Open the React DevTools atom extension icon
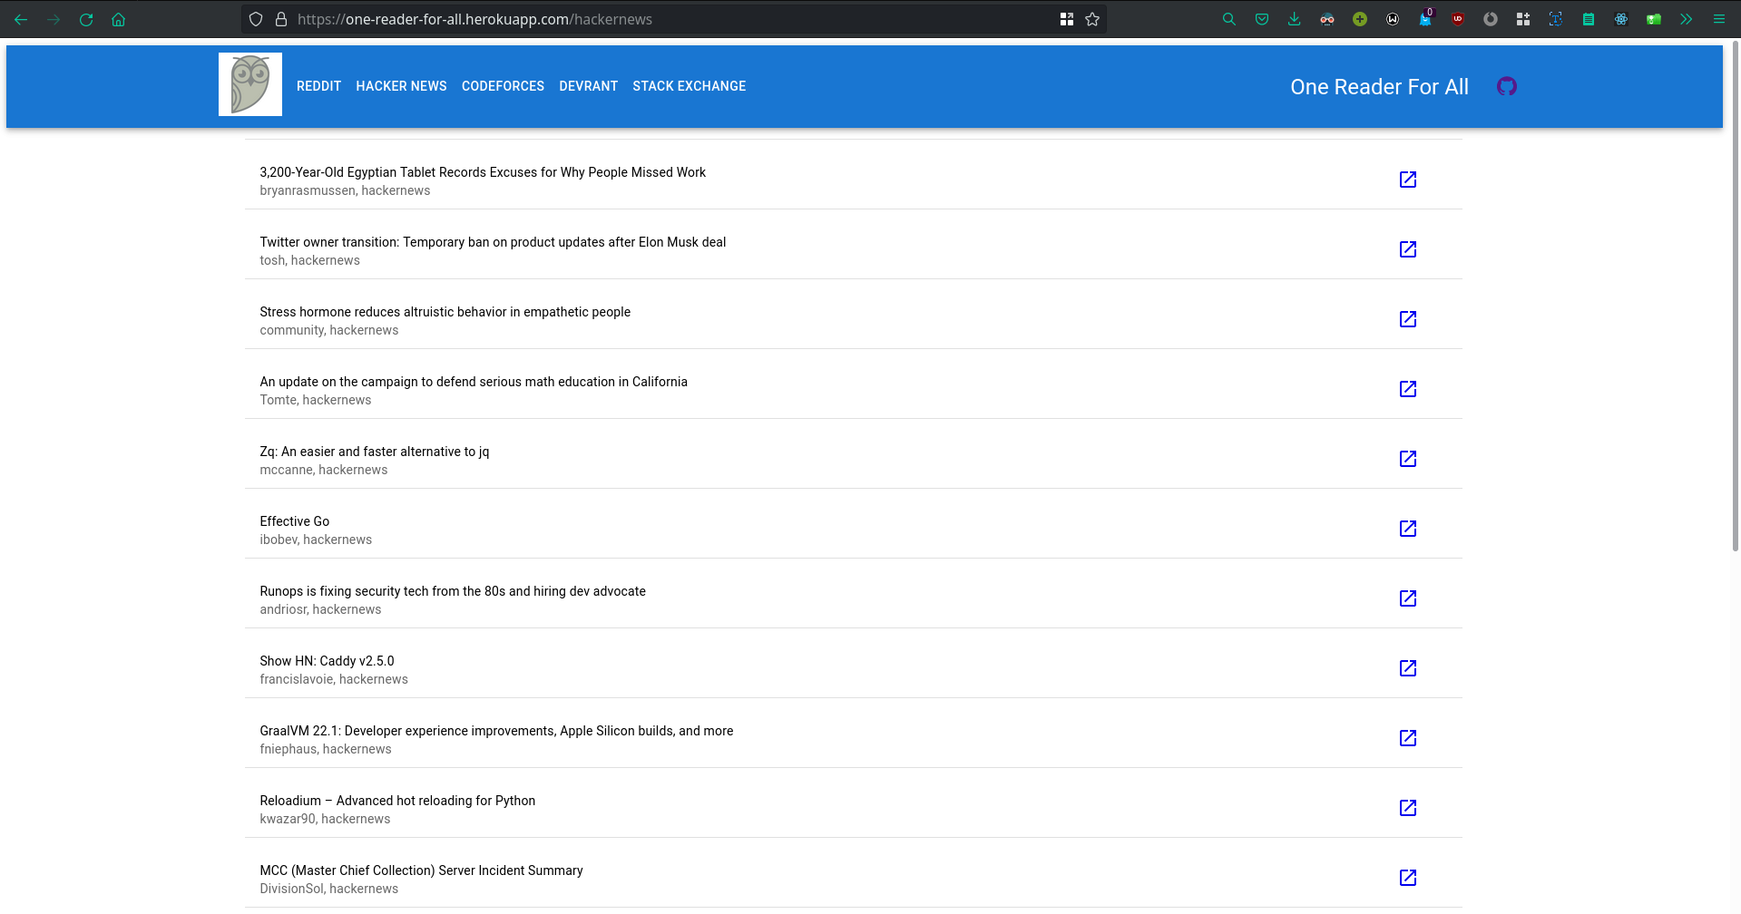 point(1621,19)
